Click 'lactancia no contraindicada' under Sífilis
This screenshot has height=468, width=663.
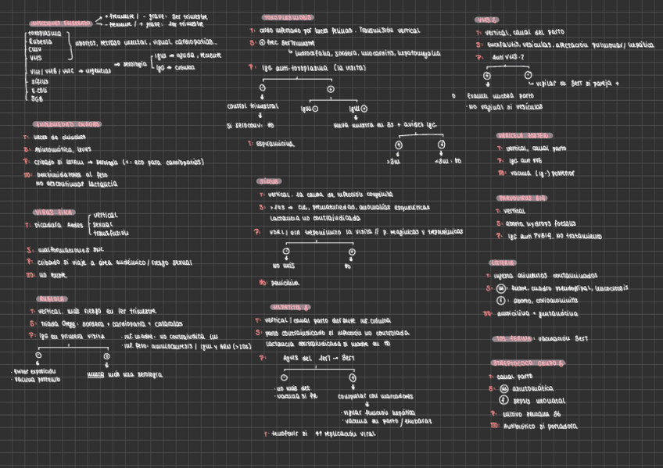tap(315, 218)
